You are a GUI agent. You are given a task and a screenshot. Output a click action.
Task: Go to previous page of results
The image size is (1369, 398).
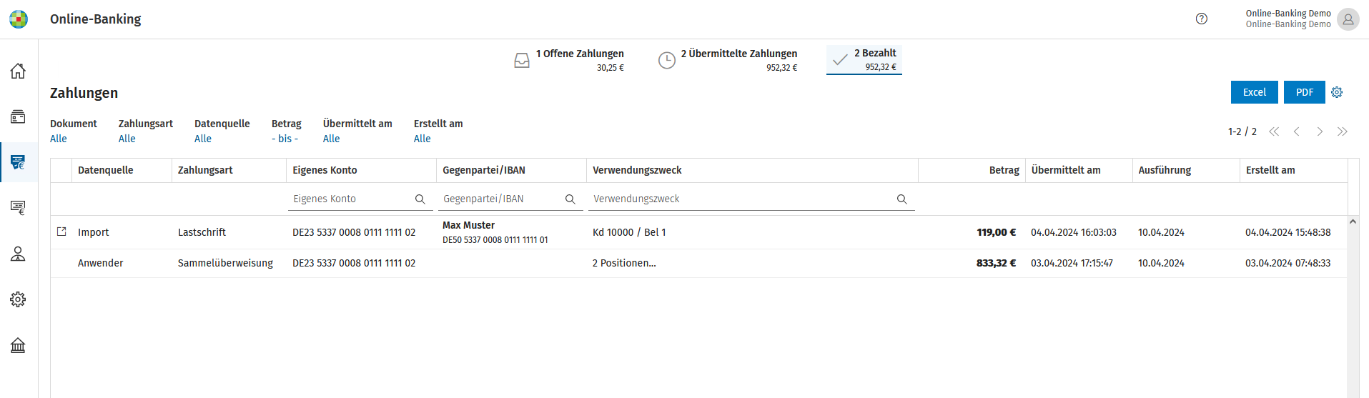[x=1297, y=131]
